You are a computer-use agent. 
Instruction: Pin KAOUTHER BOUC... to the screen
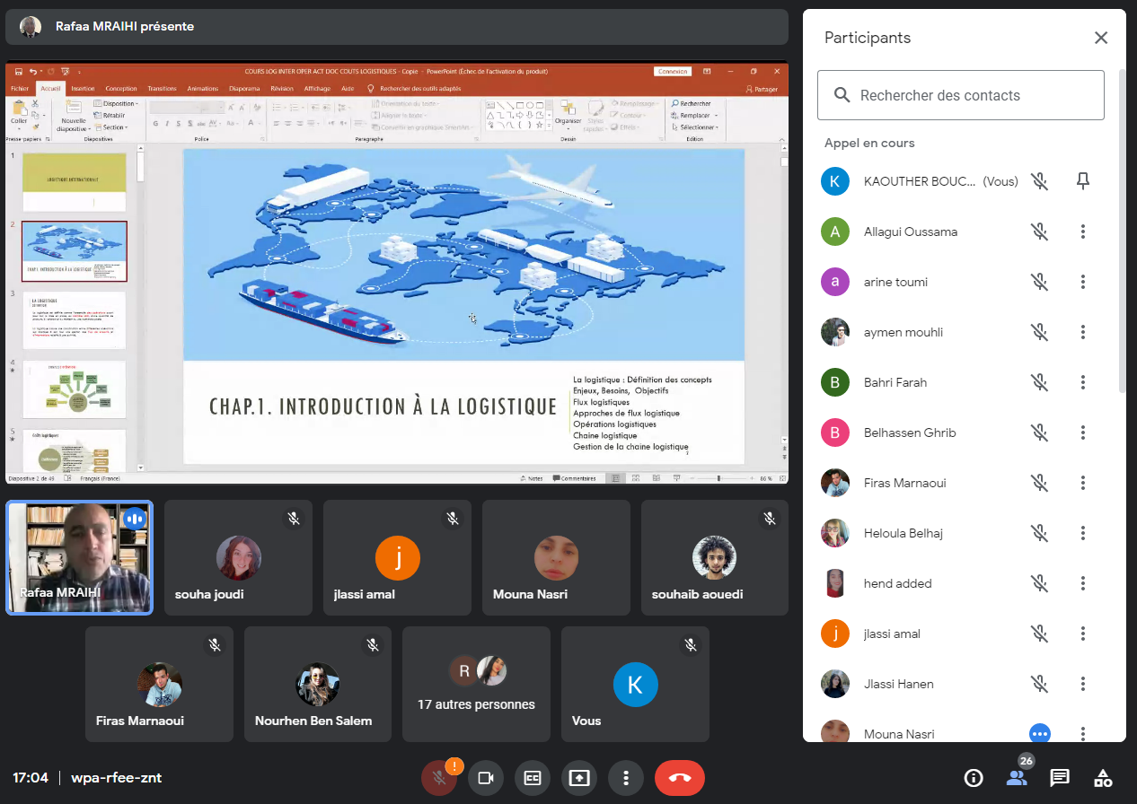[x=1083, y=181]
